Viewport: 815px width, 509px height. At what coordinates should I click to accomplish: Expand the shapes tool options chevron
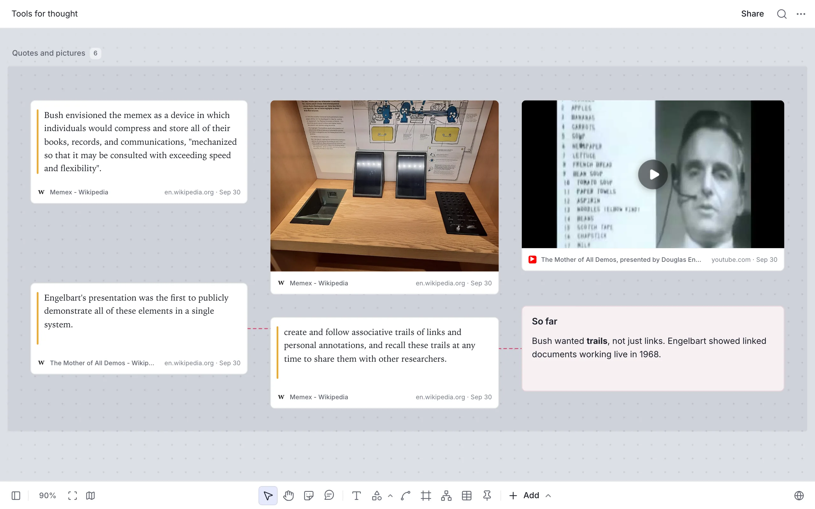coord(390,496)
